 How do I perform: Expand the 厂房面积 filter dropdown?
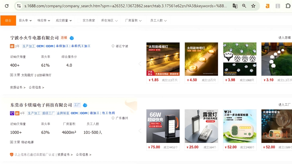click(x=133, y=20)
